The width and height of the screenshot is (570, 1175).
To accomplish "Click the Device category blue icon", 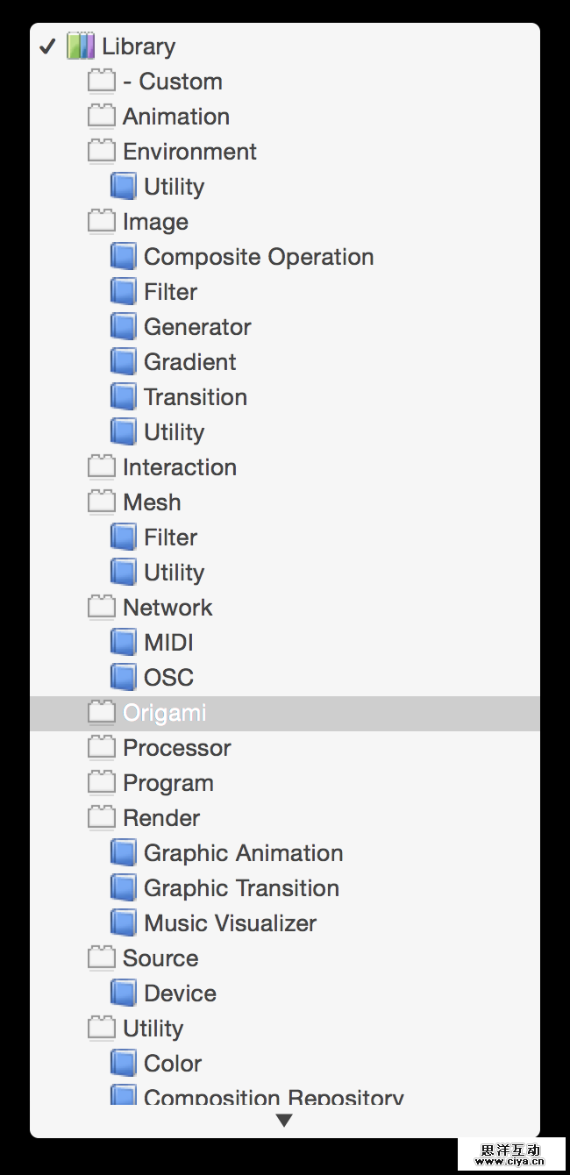I will (123, 993).
